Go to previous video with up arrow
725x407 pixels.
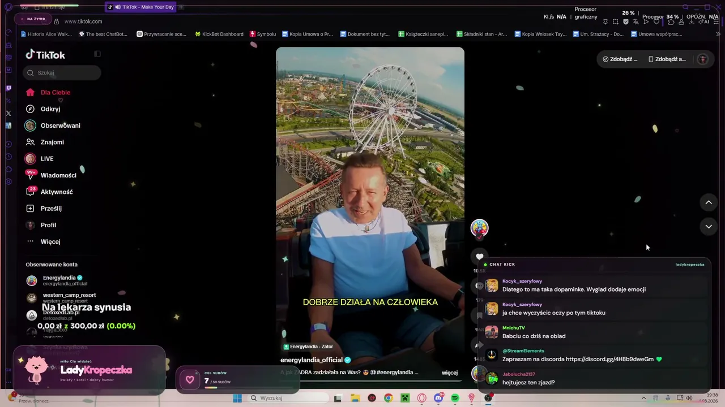pos(709,202)
